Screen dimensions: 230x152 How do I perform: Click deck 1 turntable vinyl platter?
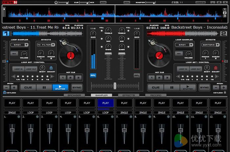click(71, 56)
